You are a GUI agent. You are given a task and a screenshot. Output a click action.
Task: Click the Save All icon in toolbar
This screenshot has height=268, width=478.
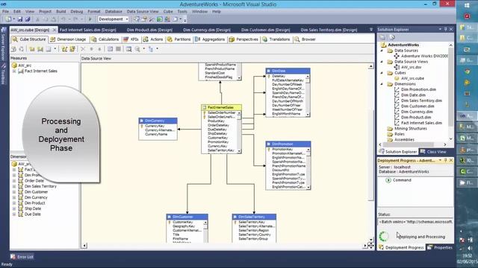(x=28, y=19)
